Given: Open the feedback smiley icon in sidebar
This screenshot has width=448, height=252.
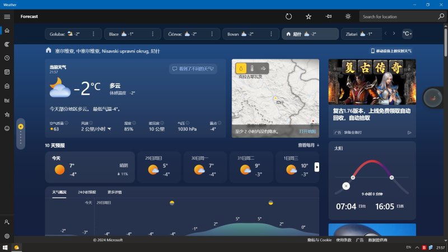Looking at the screenshot, I should coord(7,128).
